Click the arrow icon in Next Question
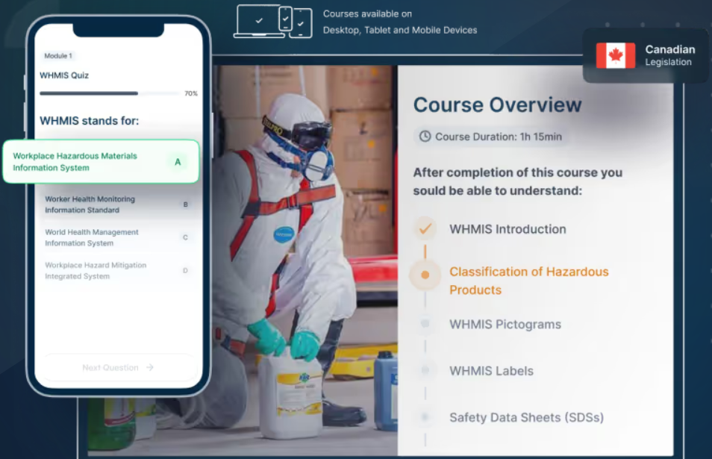Viewport: 712px width, 459px height. point(150,367)
